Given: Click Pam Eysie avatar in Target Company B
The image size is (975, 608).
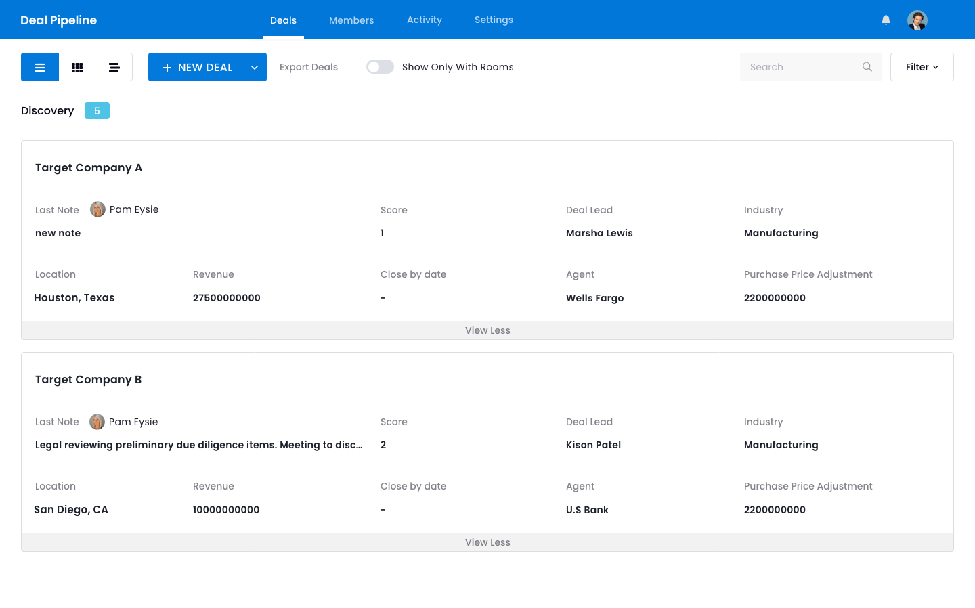Looking at the screenshot, I should coord(97,422).
